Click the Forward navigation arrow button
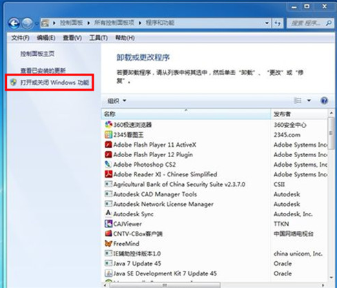 click(28, 23)
